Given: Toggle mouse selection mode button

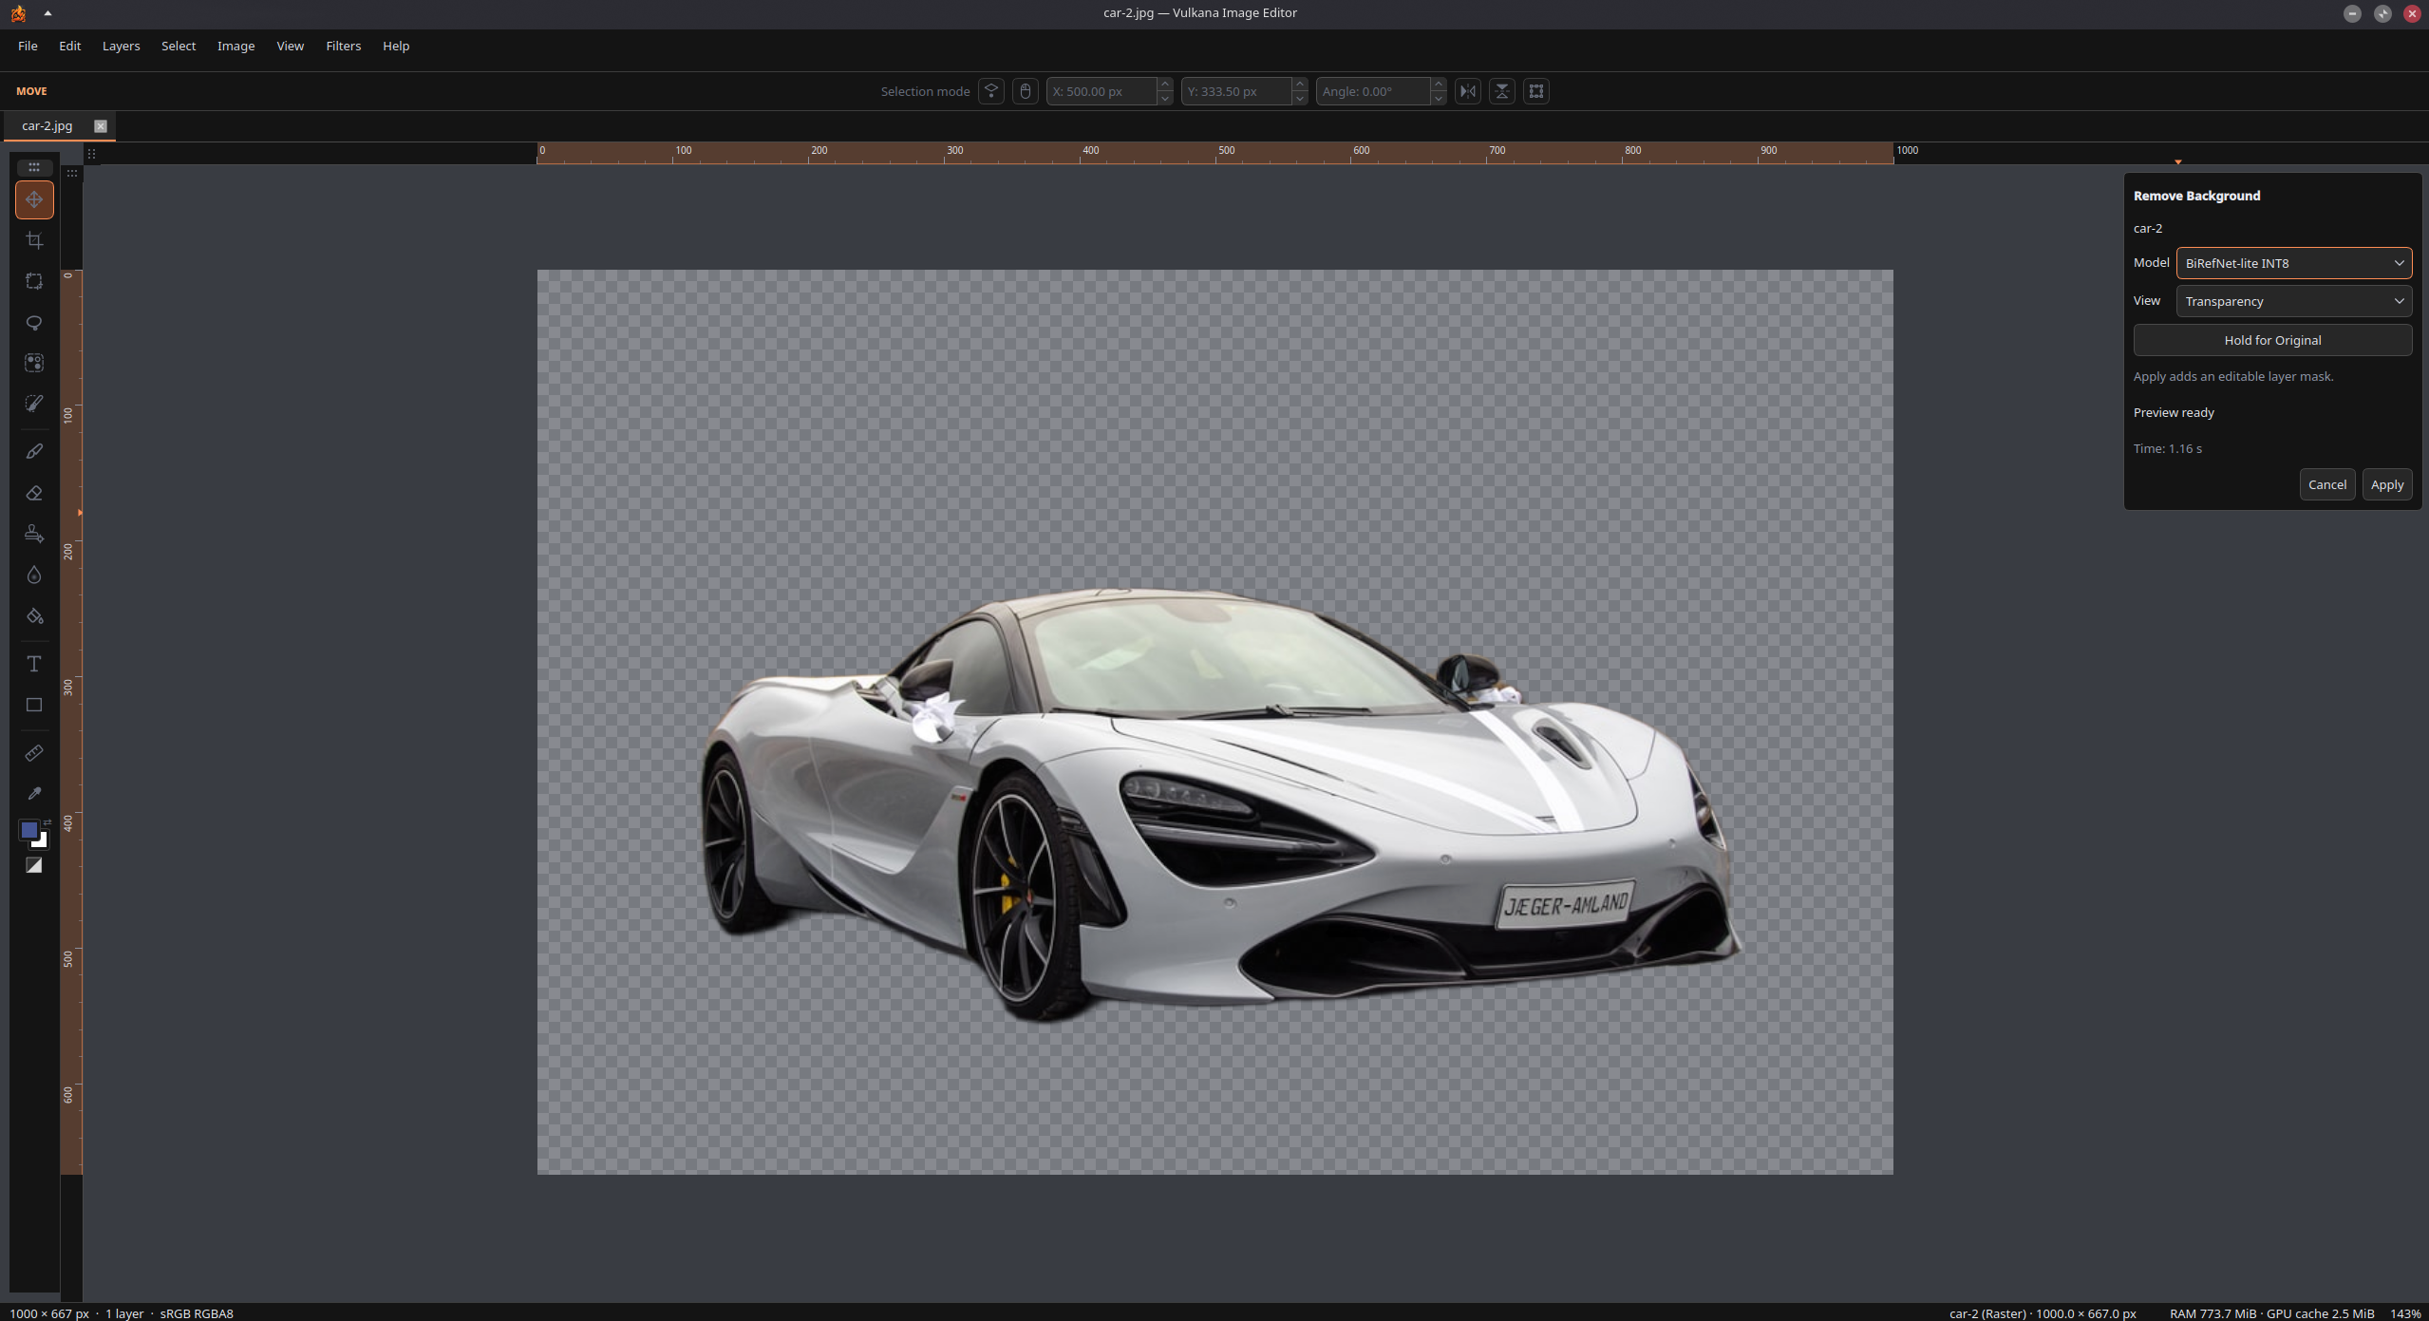Looking at the screenshot, I should point(1026,91).
